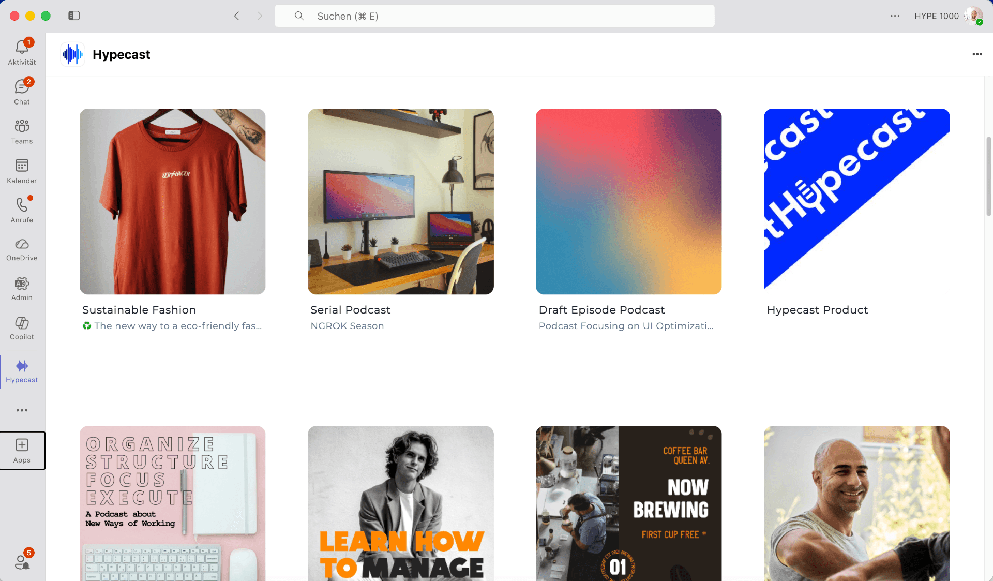
Task: Go forward with the right arrow
Action: click(x=260, y=16)
